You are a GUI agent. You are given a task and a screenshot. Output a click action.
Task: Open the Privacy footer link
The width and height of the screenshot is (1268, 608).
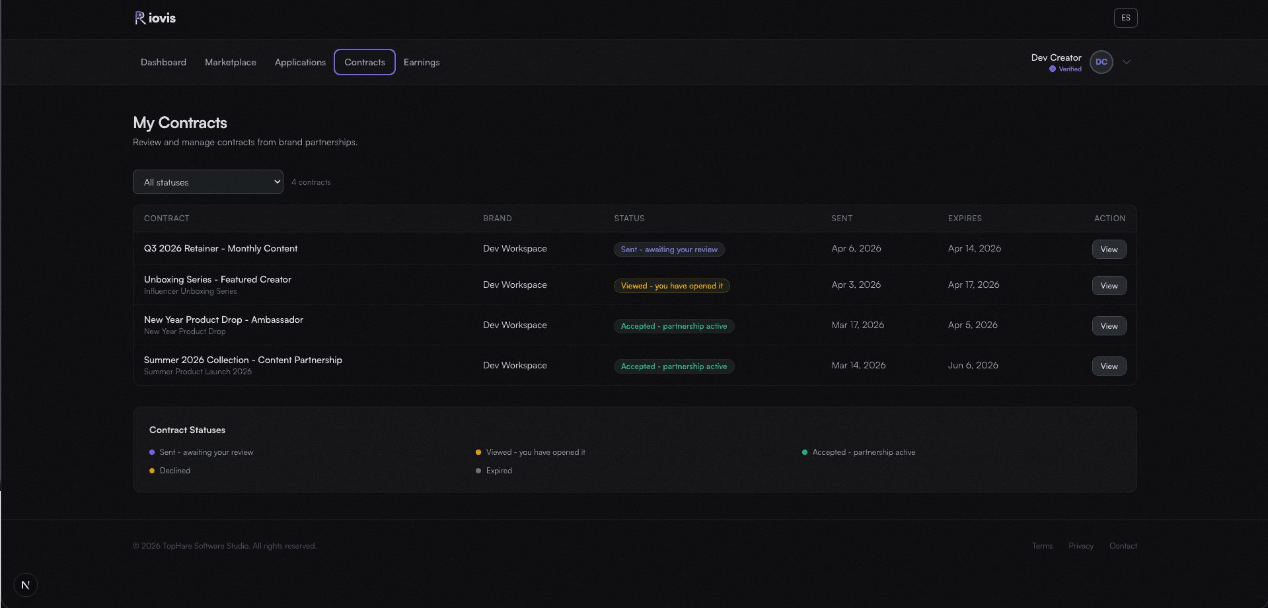(1081, 546)
